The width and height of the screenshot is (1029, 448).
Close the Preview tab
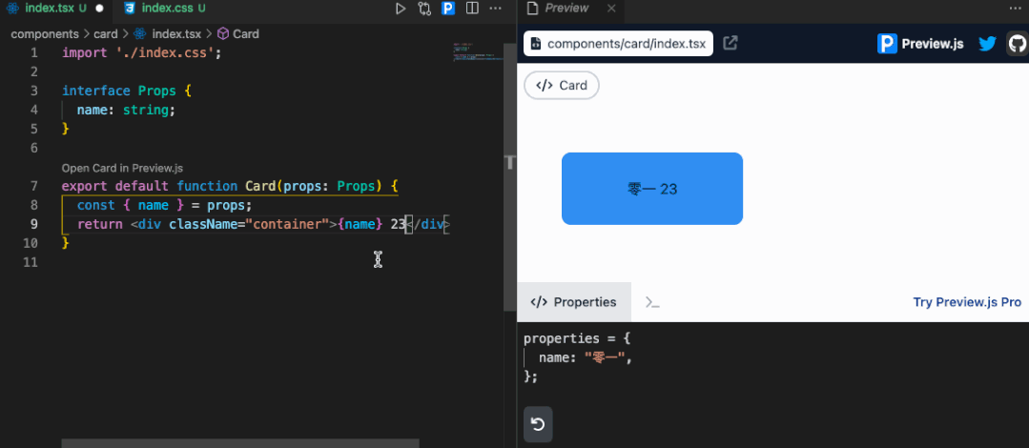(611, 9)
